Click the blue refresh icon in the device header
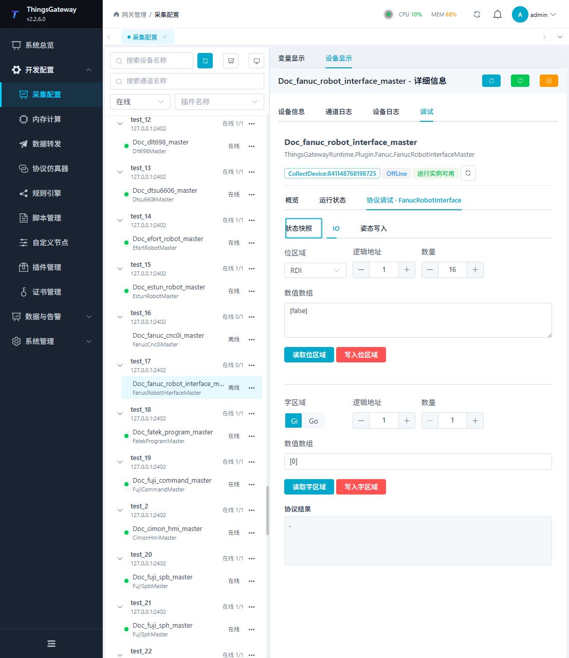The height and width of the screenshot is (658, 569). click(491, 81)
